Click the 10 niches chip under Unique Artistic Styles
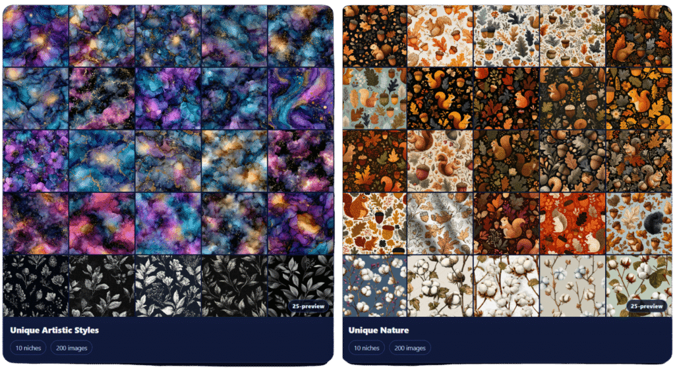 pos(28,348)
